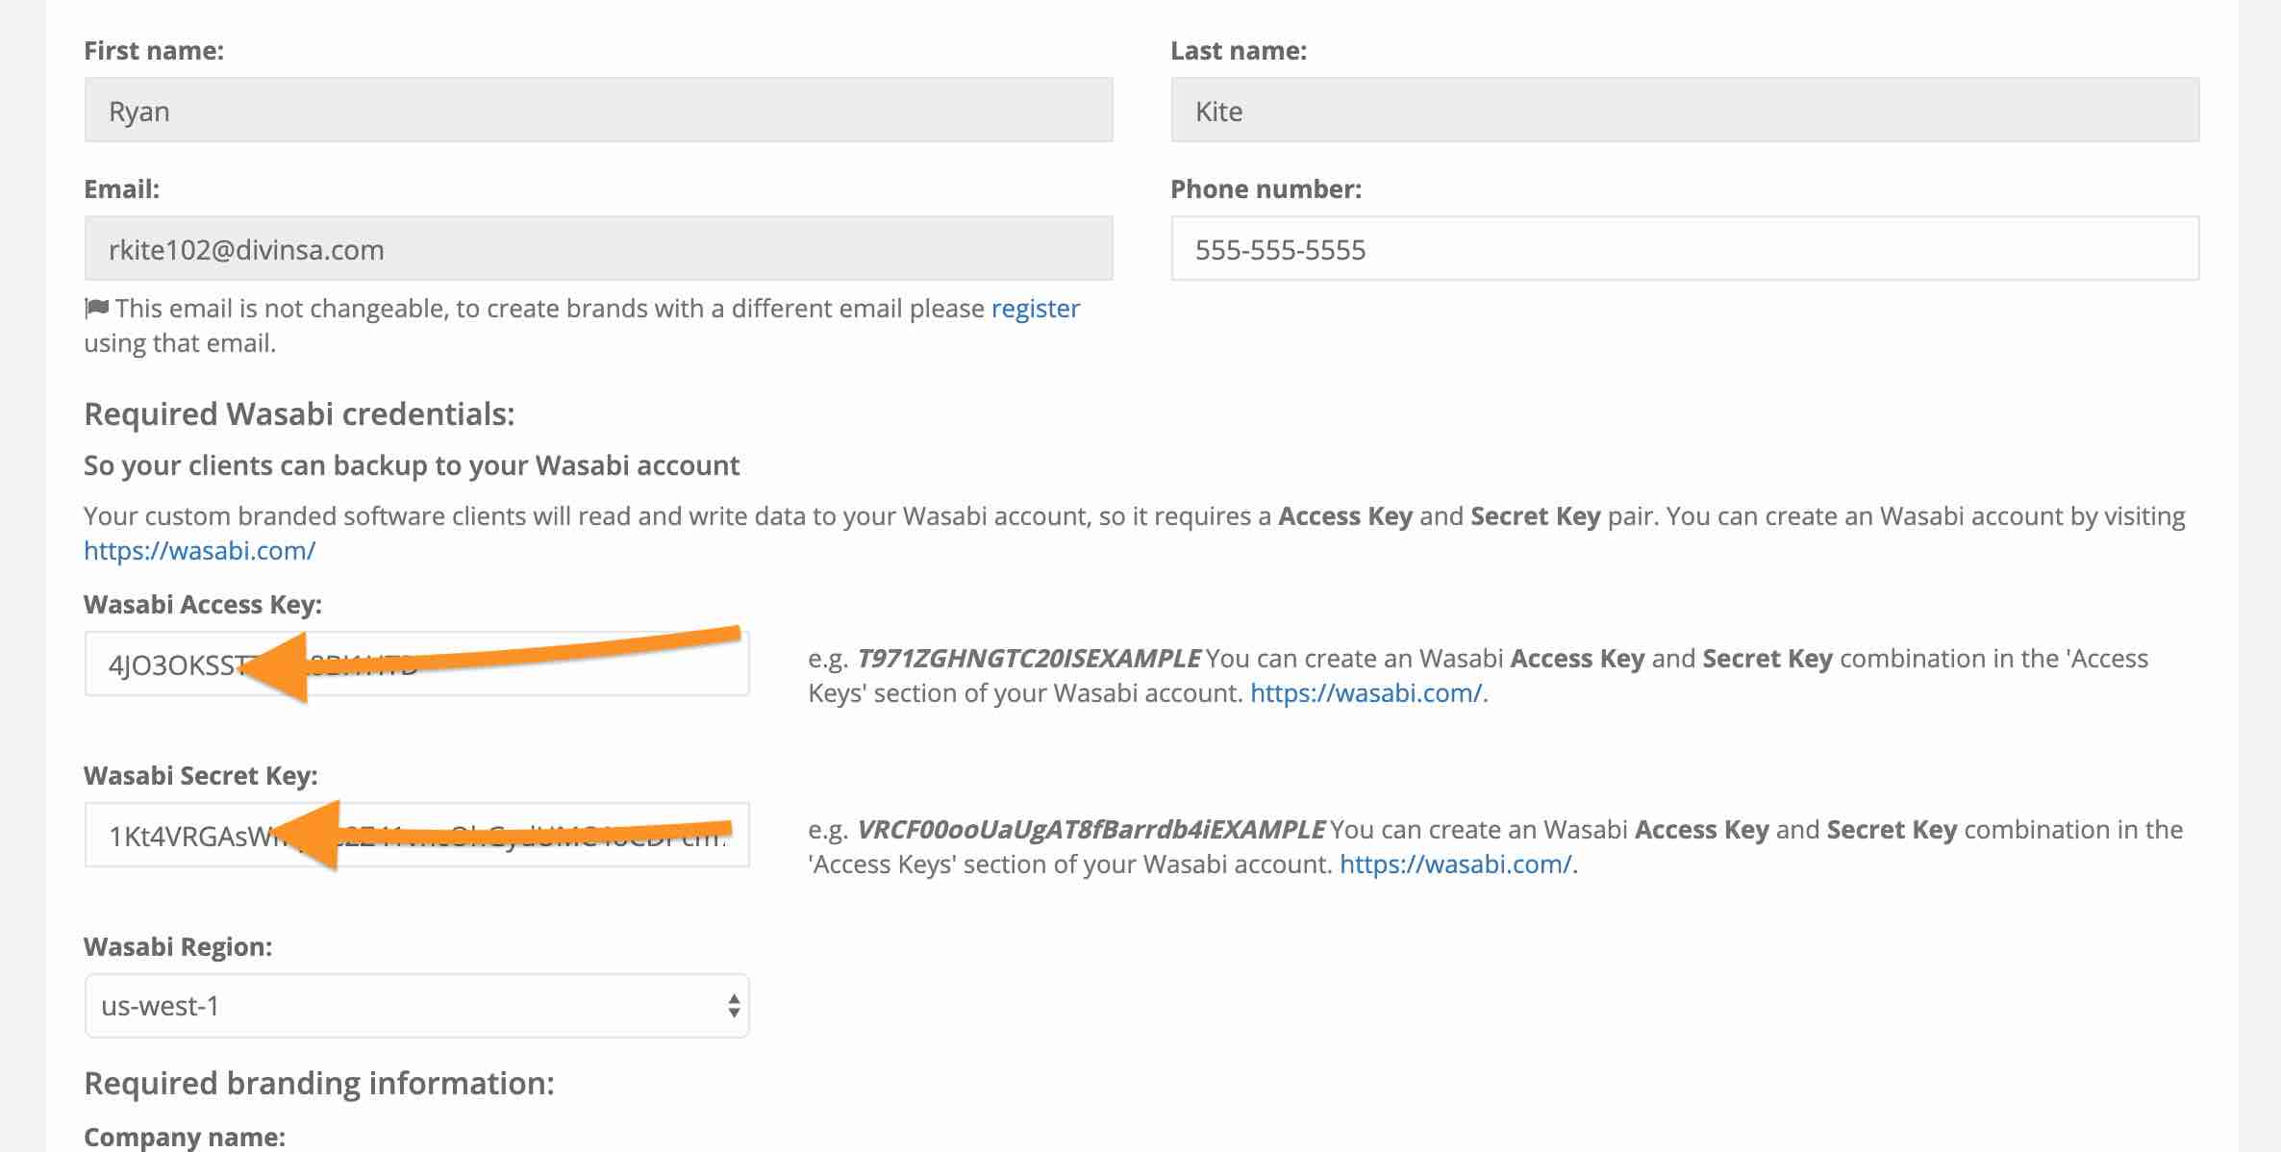Click the Last name field containing Kite
The width and height of the screenshot is (2281, 1152).
pyautogui.click(x=1685, y=111)
